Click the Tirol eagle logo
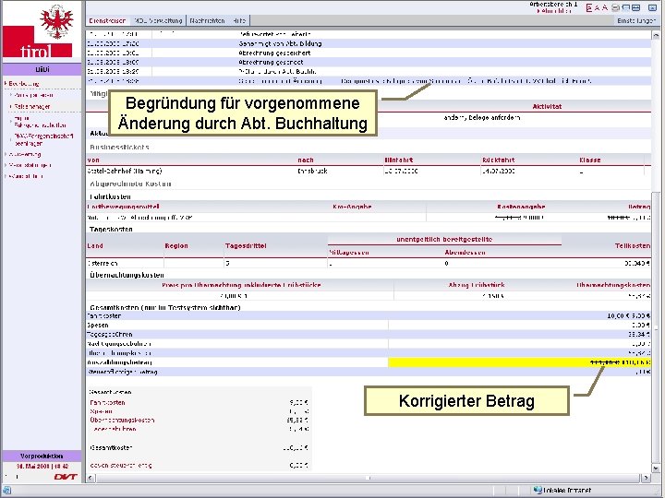The width and height of the screenshot is (665, 498). pos(57,20)
